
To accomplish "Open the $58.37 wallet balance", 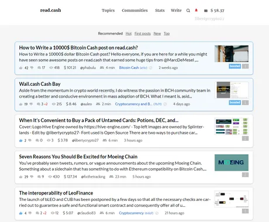I will tap(218, 11).
